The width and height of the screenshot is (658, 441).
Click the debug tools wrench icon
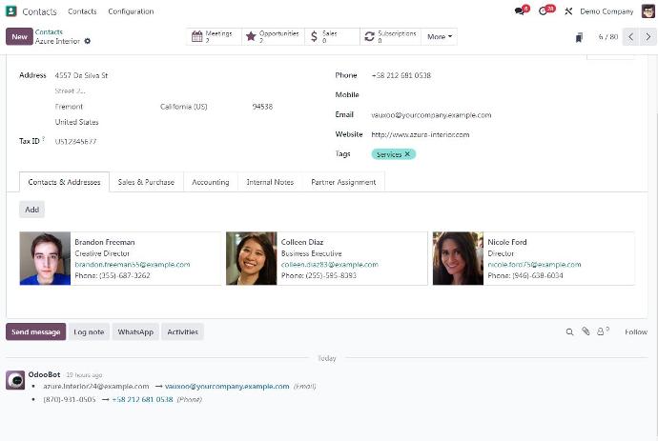tap(568, 11)
